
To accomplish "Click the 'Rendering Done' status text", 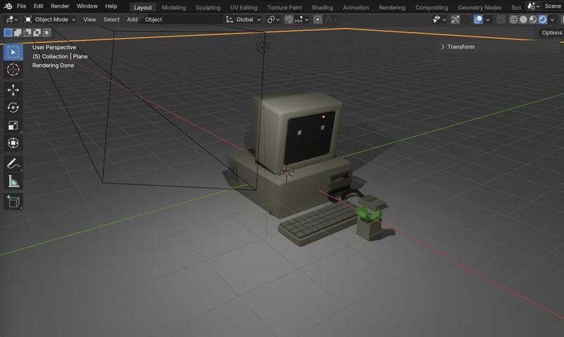I will [53, 65].
